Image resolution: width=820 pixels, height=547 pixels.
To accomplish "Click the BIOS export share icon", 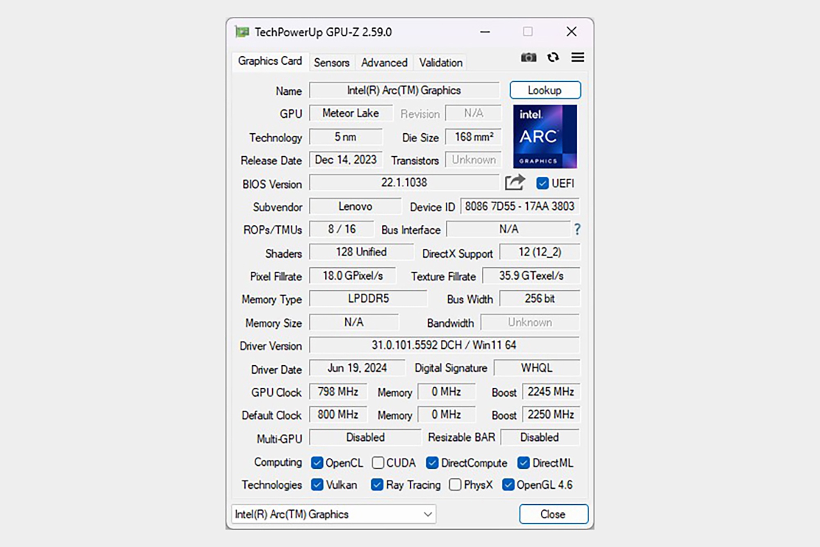I will (515, 182).
